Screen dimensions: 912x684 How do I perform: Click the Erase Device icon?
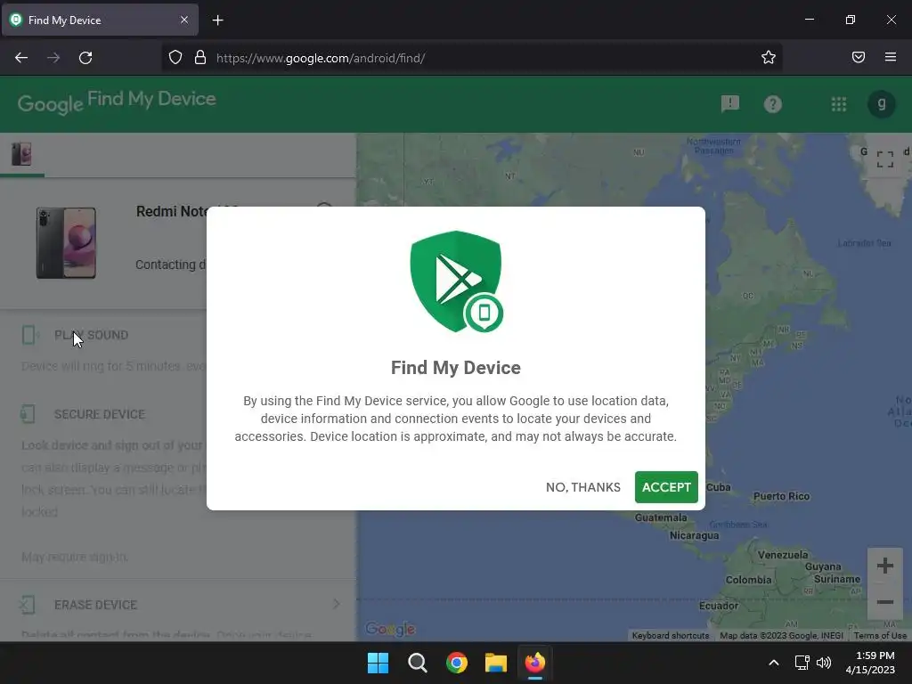point(27,605)
